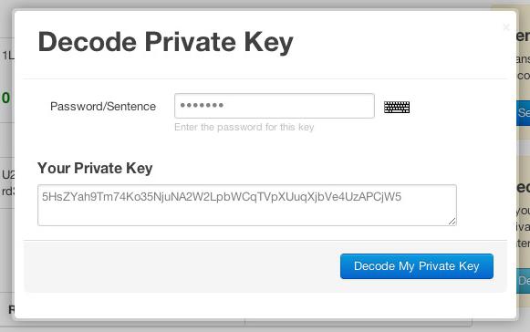The width and height of the screenshot is (530, 332).
Task: Click the 'Your Private Key' heading
Action: [95, 168]
